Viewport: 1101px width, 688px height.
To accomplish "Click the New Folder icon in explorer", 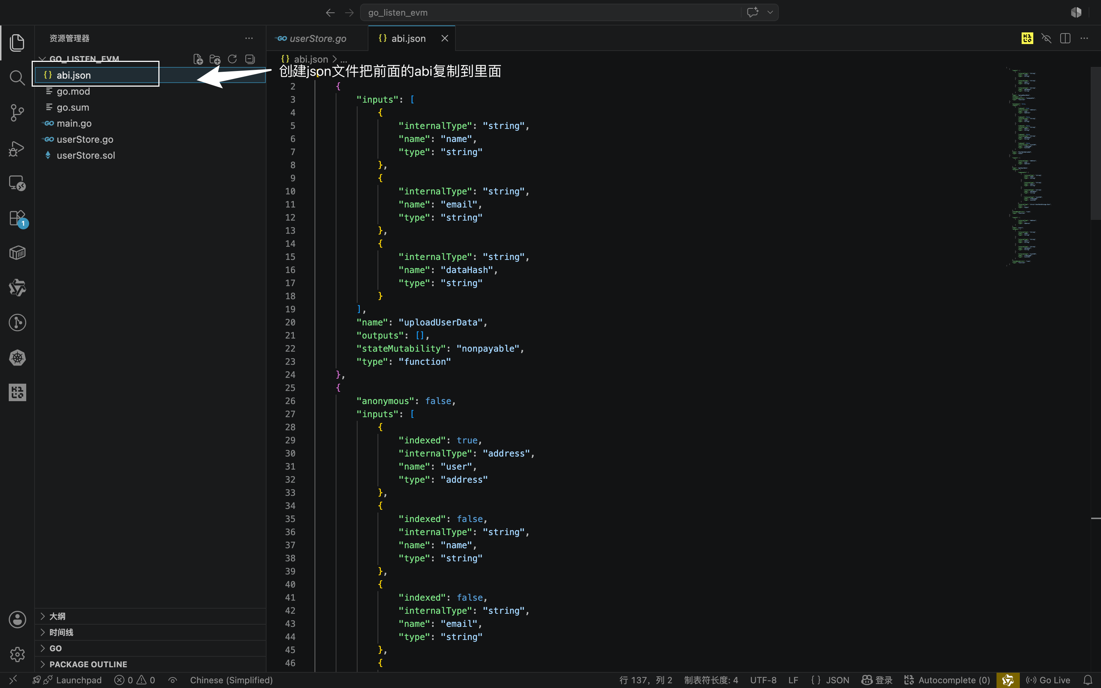I will coord(215,59).
